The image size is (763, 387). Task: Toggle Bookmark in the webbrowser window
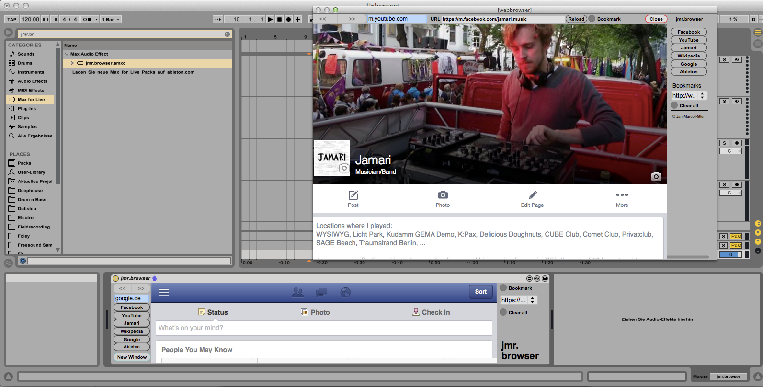592,19
